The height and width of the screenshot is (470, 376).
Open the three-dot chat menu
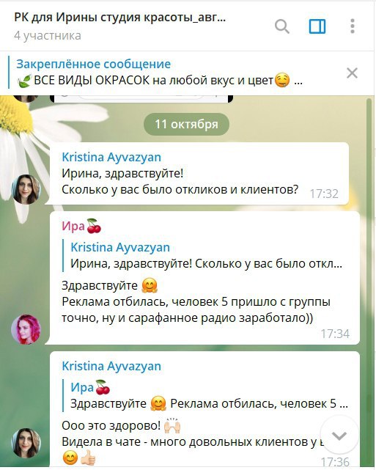(x=353, y=26)
